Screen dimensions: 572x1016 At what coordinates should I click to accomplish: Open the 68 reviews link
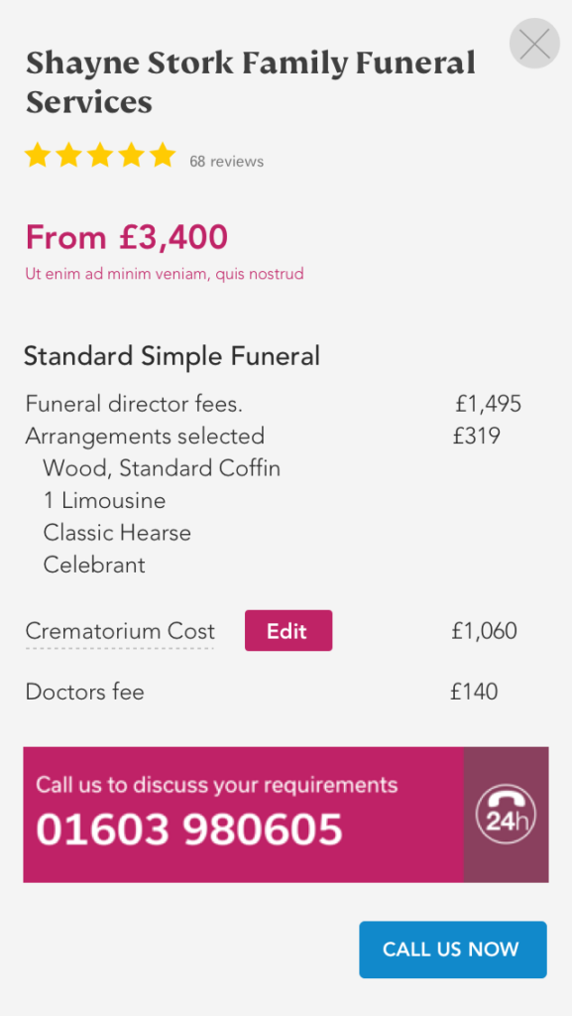pos(226,162)
